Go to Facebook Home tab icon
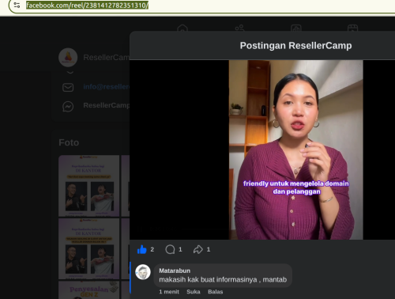The width and height of the screenshot is (395, 299). (x=182, y=28)
